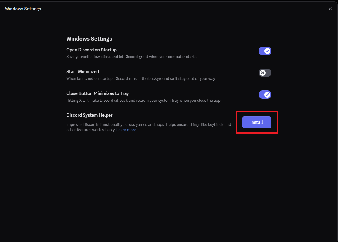The image size is (338, 242).
Task: Click the Start Minimized label
Action: (82, 72)
